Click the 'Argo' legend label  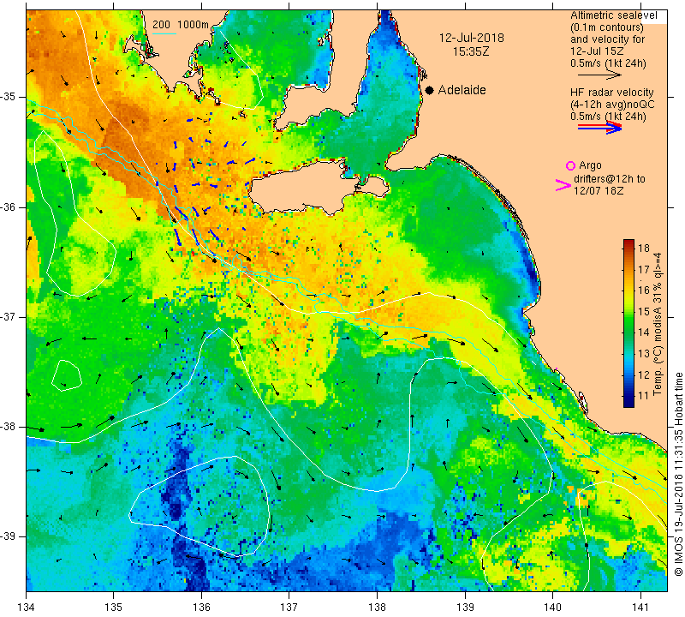pos(590,165)
